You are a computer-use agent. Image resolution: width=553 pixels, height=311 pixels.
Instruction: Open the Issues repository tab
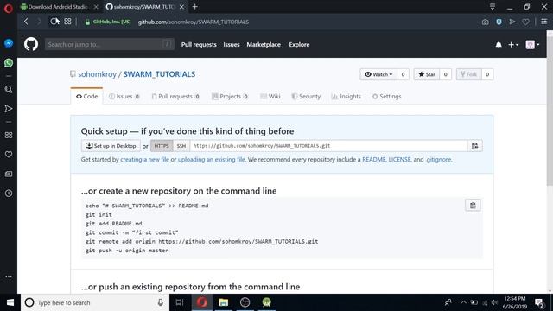click(x=124, y=96)
